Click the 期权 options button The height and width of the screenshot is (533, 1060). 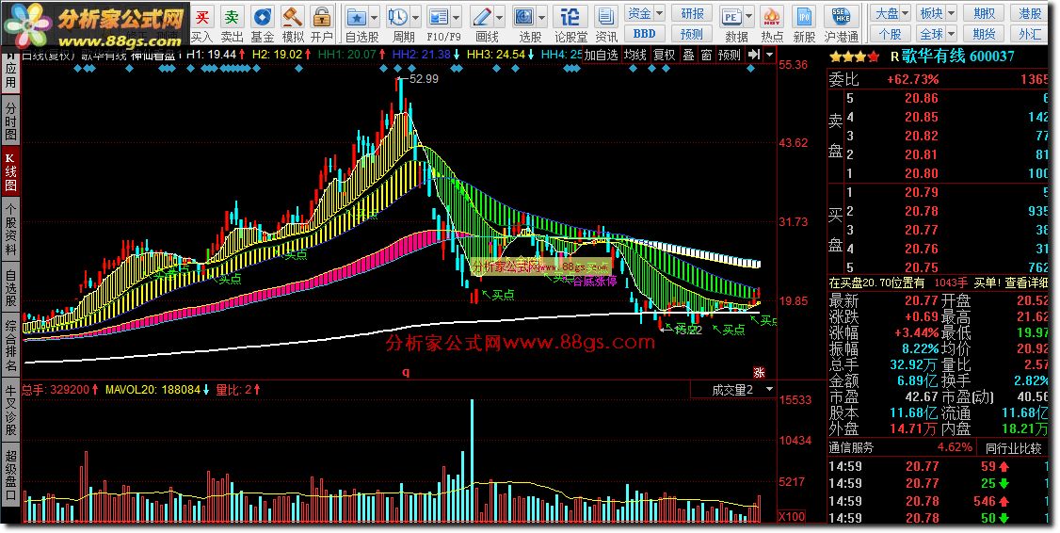[x=985, y=13]
